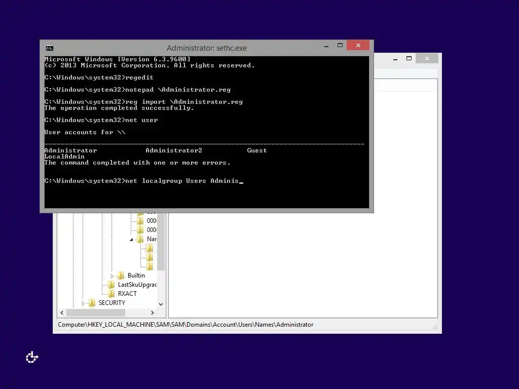Image resolution: width=519 pixels, height=389 pixels.
Task: Click the 'reg import \Administrator.reg' command line
Action: (x=143, y=102)
